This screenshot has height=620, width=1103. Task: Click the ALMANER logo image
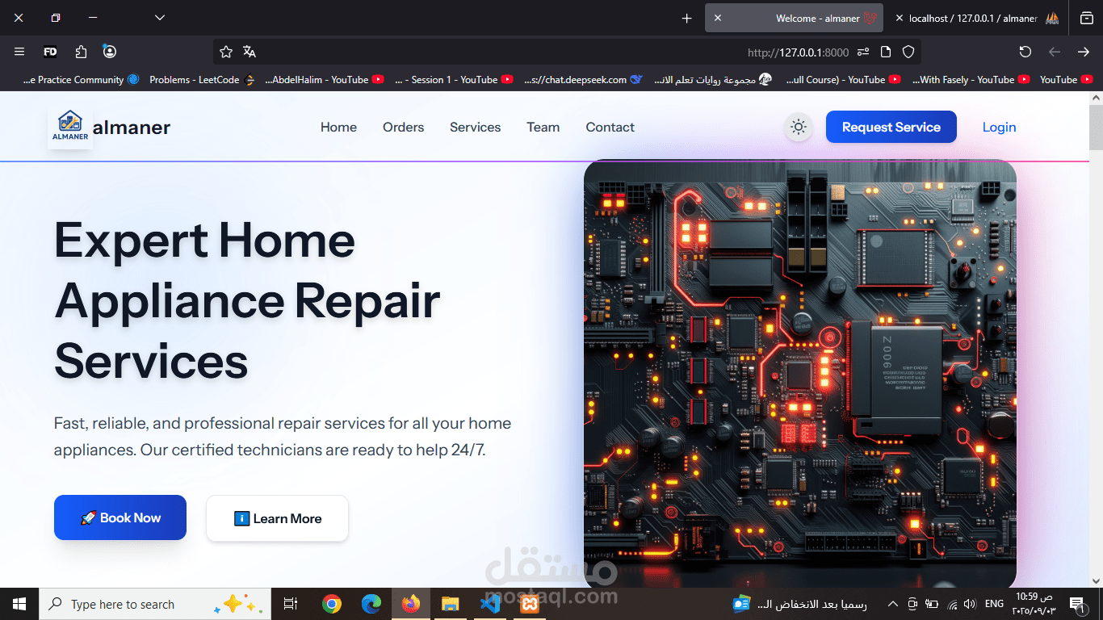tap(70, 128)
